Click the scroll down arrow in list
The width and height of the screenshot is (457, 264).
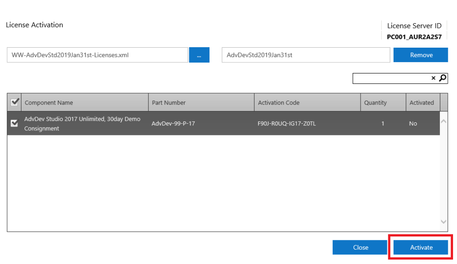point(443,222)
